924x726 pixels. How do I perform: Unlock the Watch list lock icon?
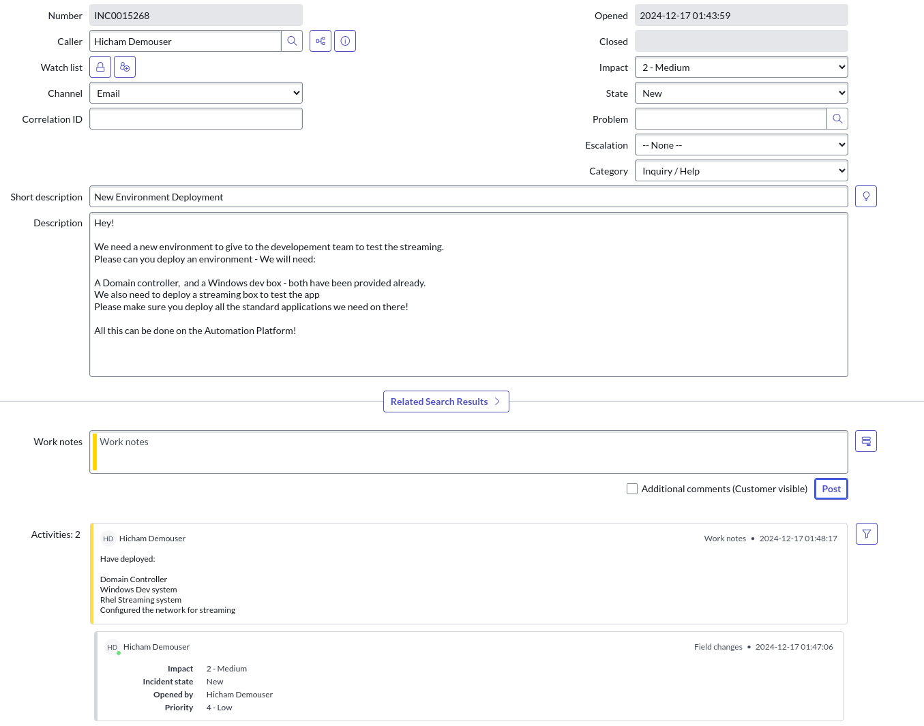click(x=100, y=67)
